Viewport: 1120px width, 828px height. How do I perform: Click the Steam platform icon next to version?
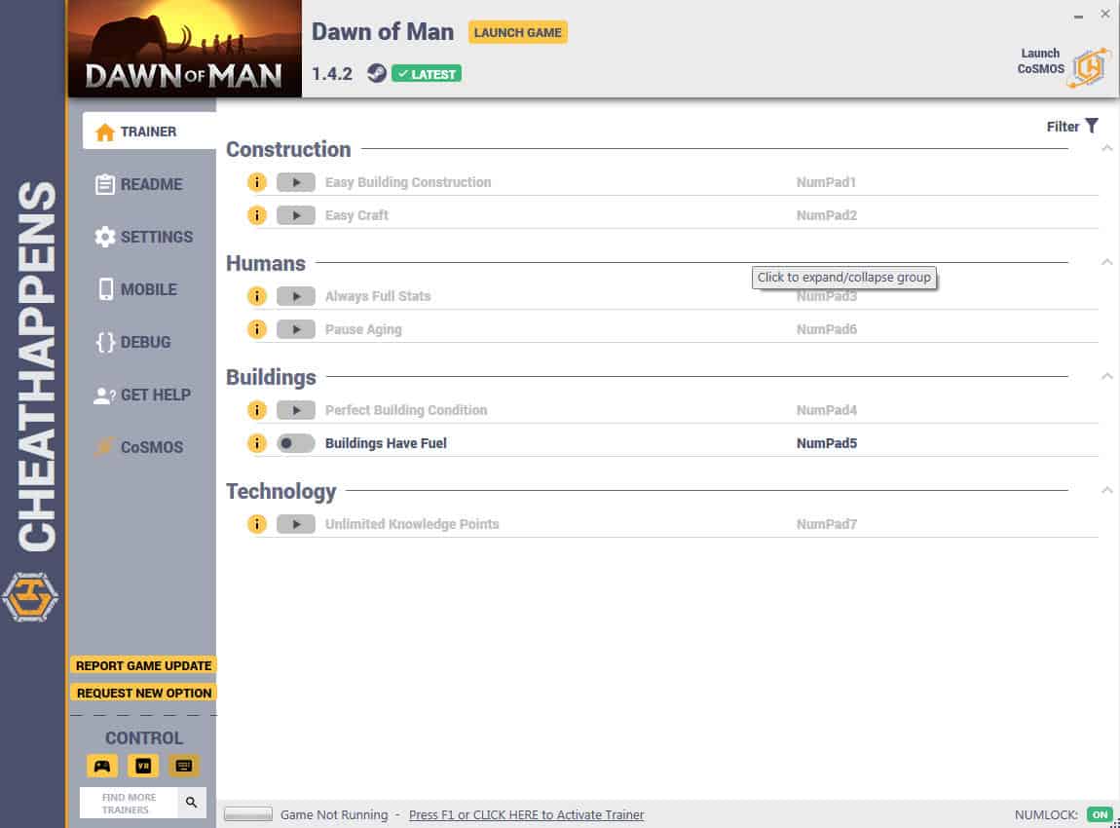[377, 73]
